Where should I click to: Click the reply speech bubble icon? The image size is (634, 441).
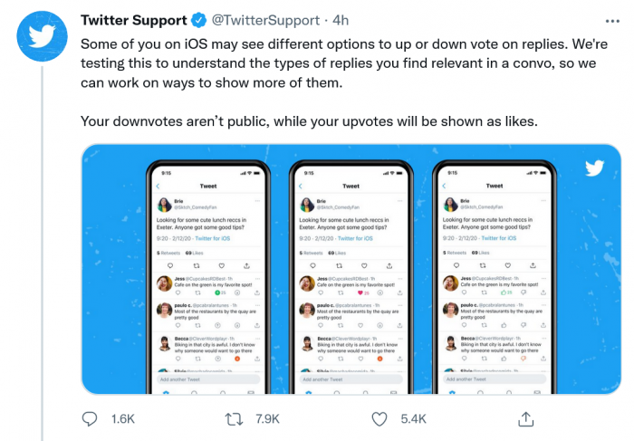[x=90, y=419]
